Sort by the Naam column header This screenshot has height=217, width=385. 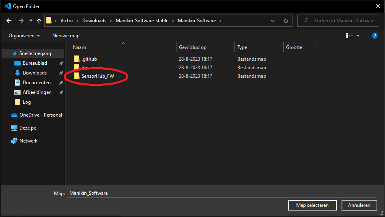point(80,47)
